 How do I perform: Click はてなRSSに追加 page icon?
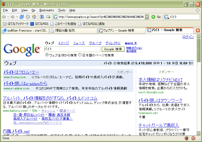80,24
